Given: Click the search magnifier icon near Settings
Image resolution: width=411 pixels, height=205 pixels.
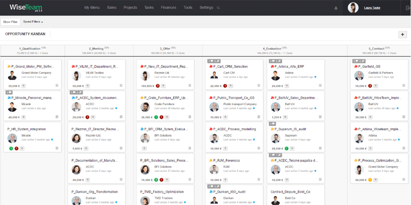Looking at the screenshot, I should click(219, 8).
